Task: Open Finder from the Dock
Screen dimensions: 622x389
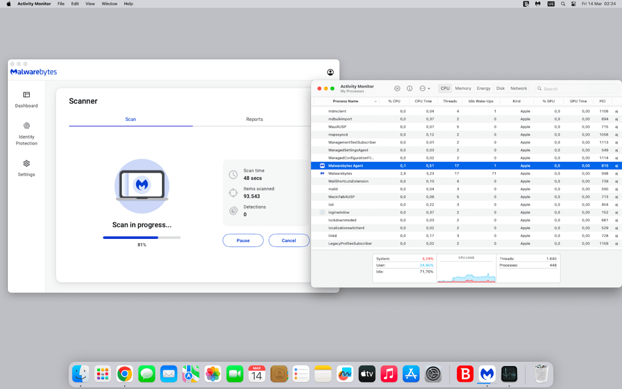Action: pyautogui.click(x=81, y=374)
